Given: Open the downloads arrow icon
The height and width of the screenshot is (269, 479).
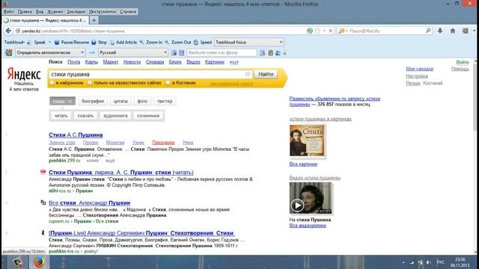Looking at the screenshot, I should [440, 31].
